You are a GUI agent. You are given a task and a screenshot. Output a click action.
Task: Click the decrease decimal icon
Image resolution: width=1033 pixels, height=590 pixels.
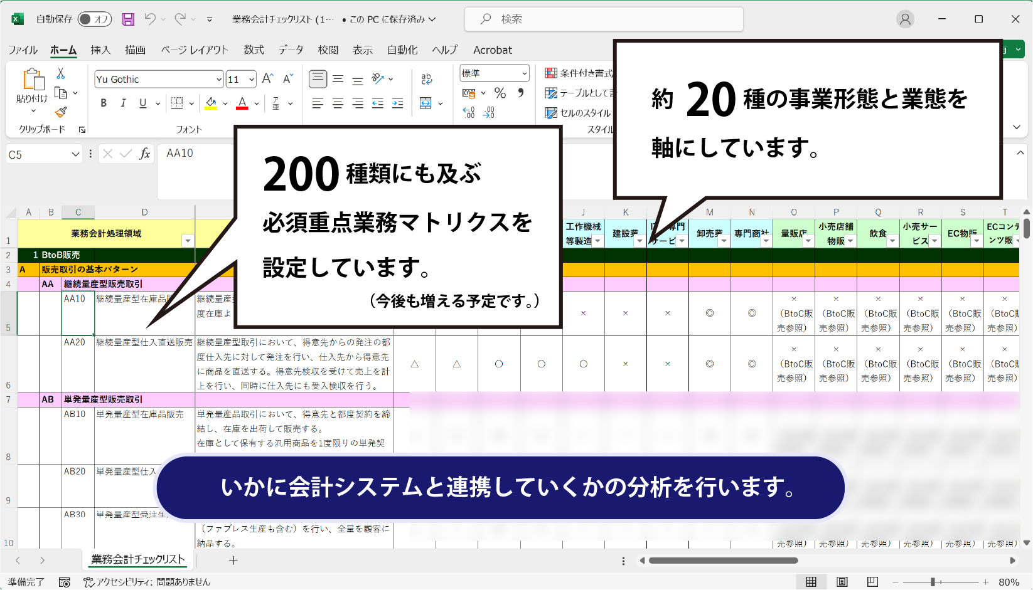tap(489, 113)
